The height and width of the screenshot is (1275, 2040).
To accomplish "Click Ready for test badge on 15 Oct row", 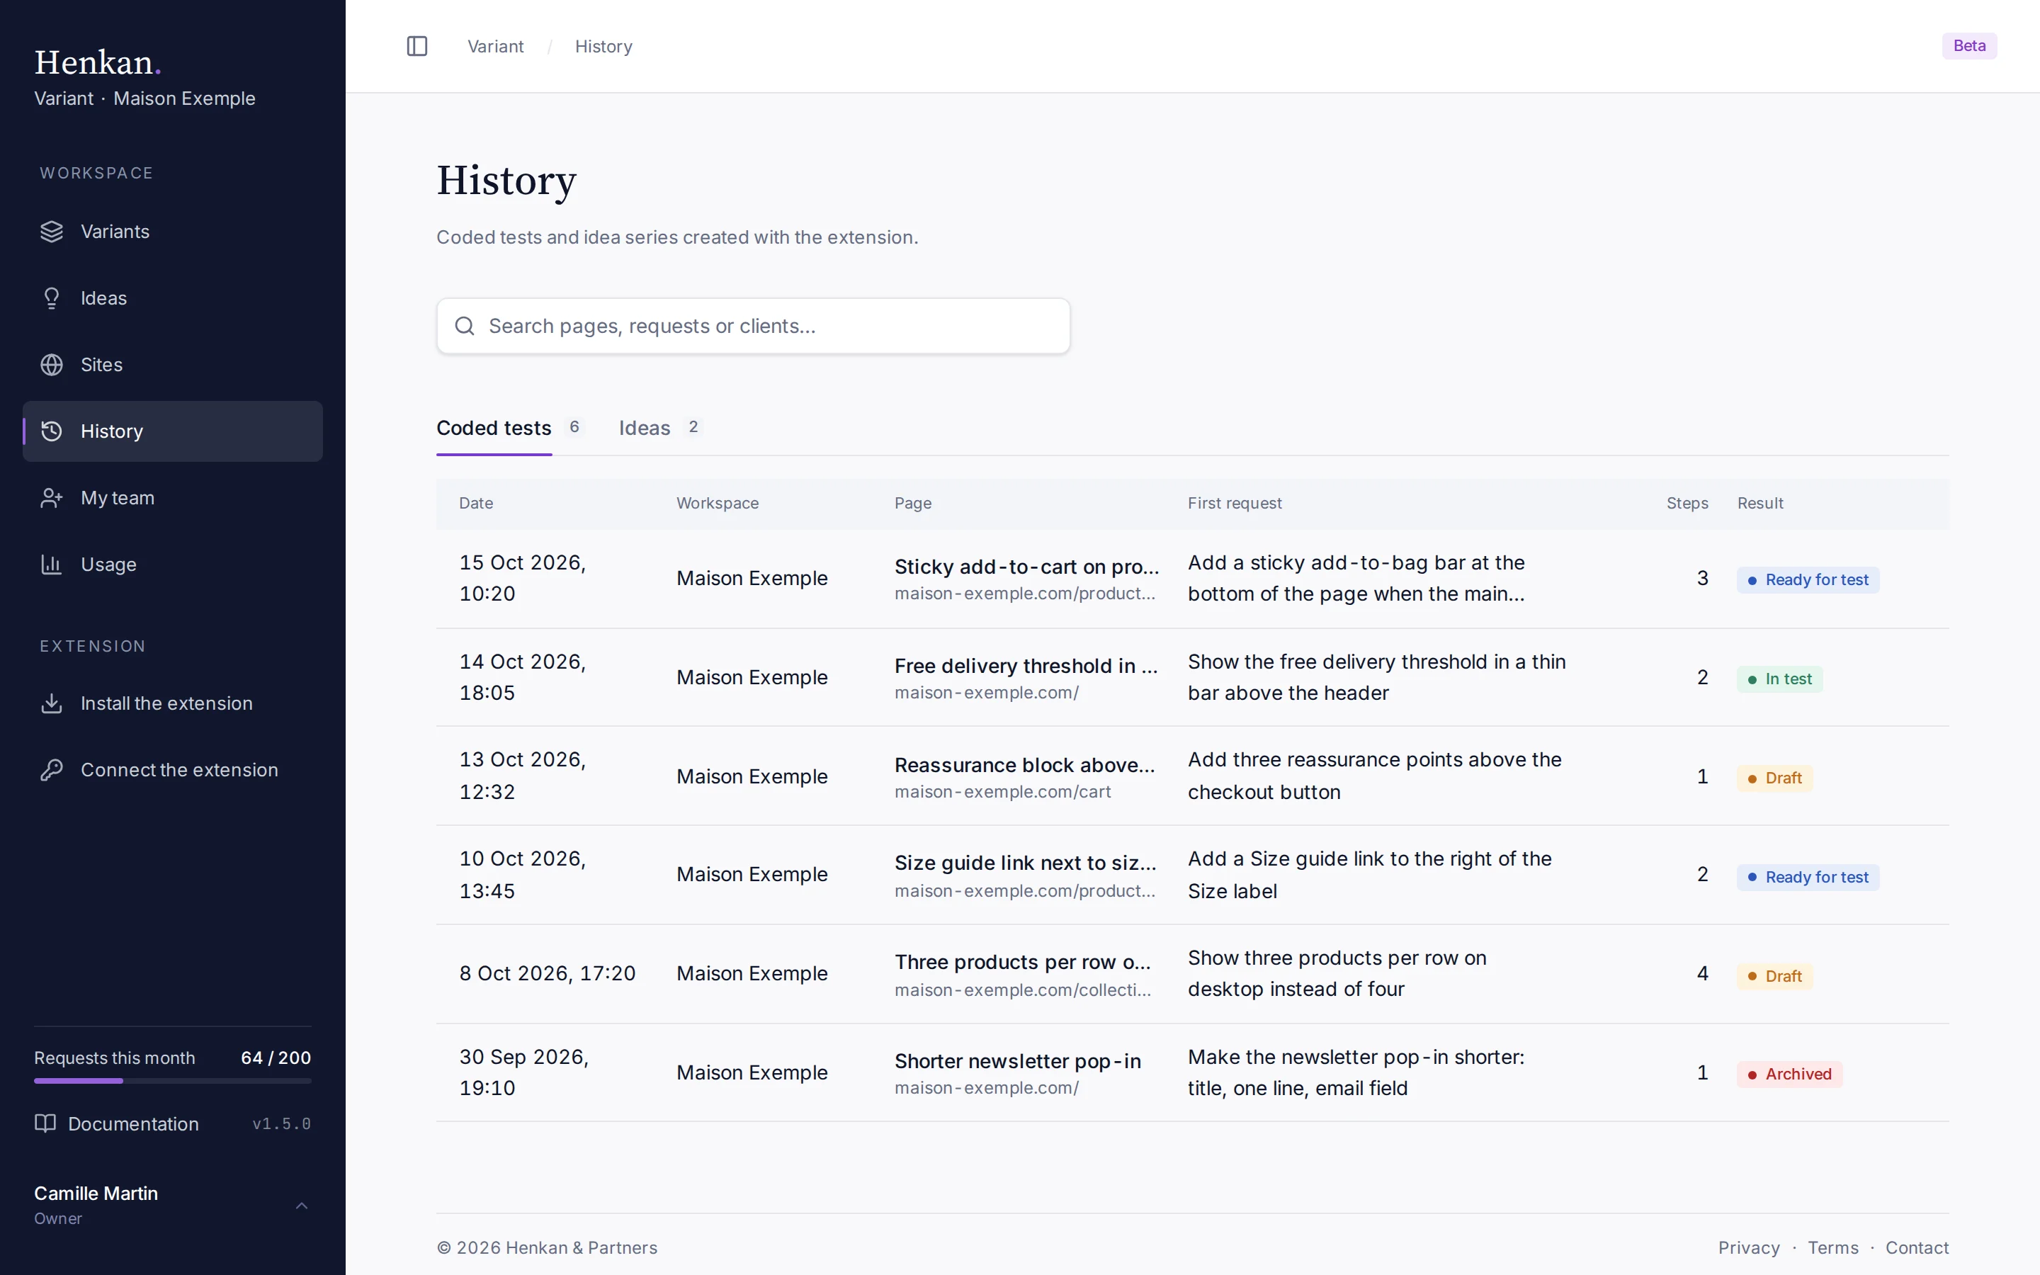I will [x=1808, y=580].
